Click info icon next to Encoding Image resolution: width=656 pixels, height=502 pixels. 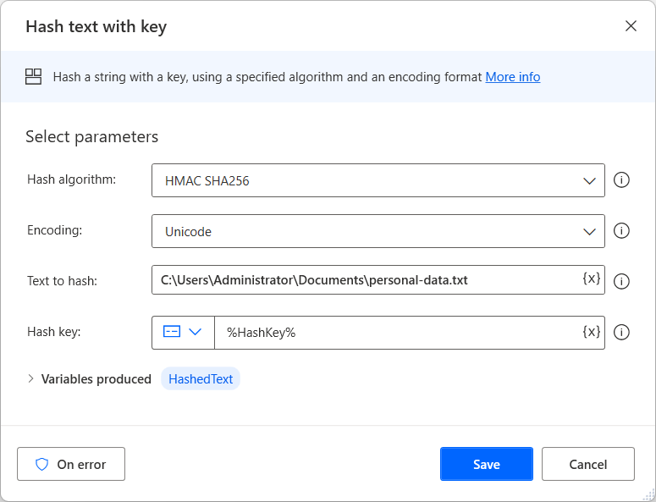tap(621, 231)
